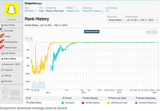Click the red US-Kids (Games) legend swatch
Viewport: 160px width, 111px height.
coord(83,103)
